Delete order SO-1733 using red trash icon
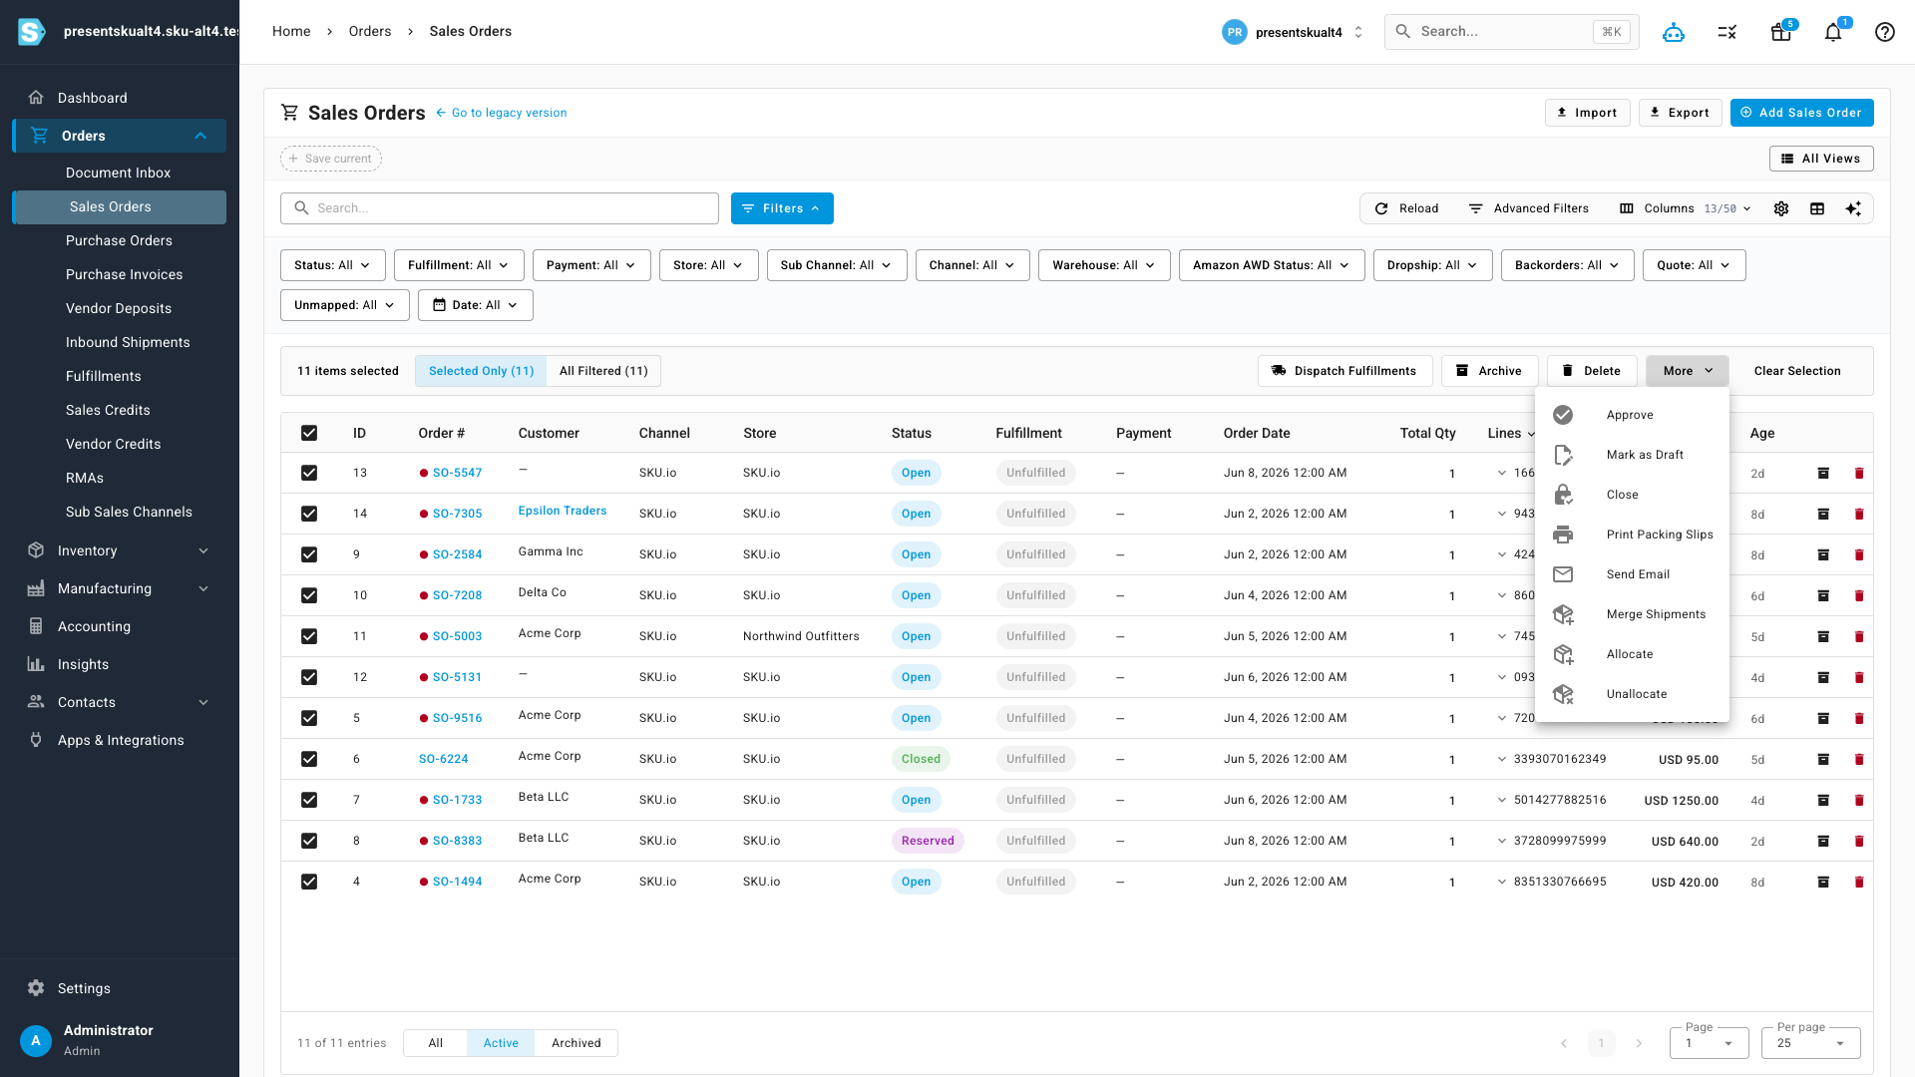 pyautogui.click(x=1859, y=800)
